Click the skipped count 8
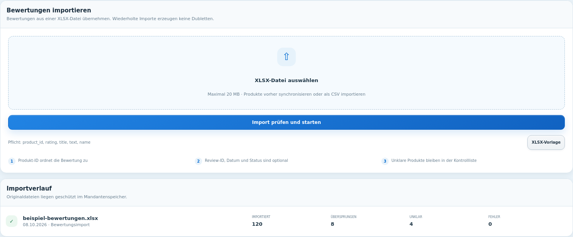The image size is (573, 237). pyautogui.click(x=332, y=224)
